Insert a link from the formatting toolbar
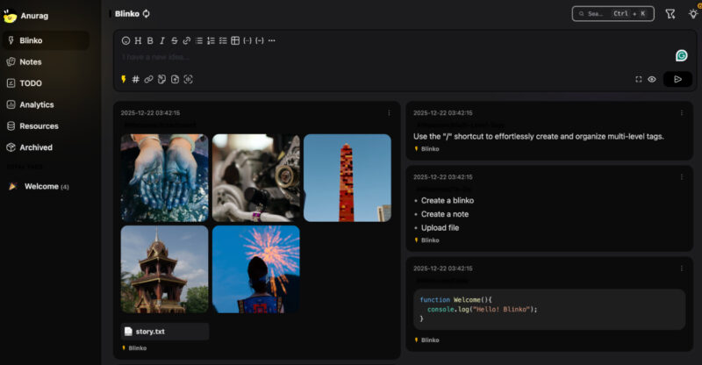Screen dimensions: 702x365 pyautogui.click(x=187, y=40)
